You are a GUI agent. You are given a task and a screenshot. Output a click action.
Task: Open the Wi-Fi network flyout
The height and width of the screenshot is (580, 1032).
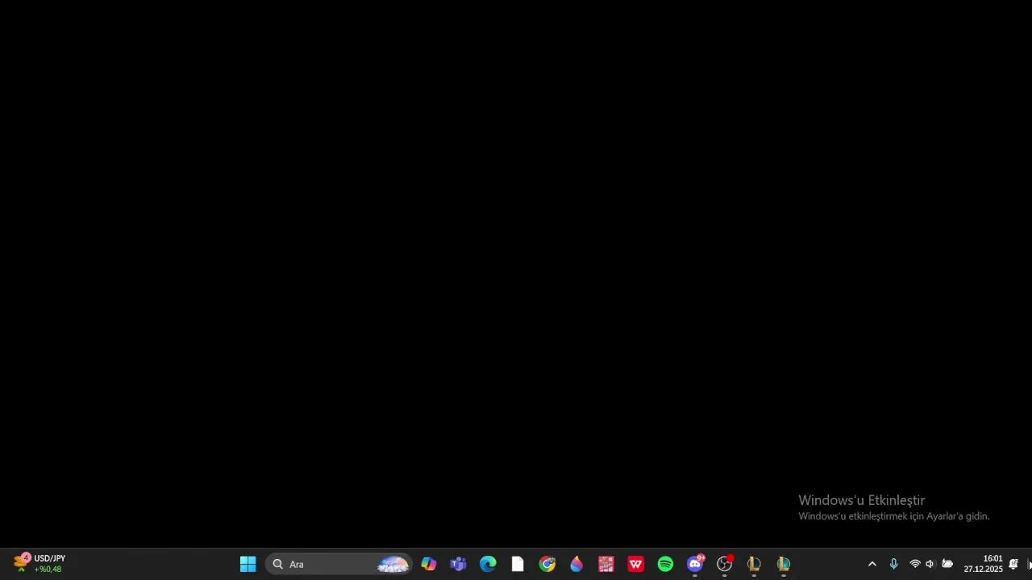pos(915,564)
